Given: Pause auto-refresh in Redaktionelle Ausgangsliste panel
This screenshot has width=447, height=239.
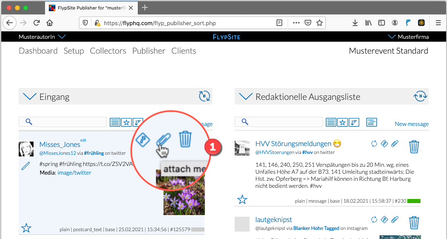Looking at the screenshot, I should 421,96.
